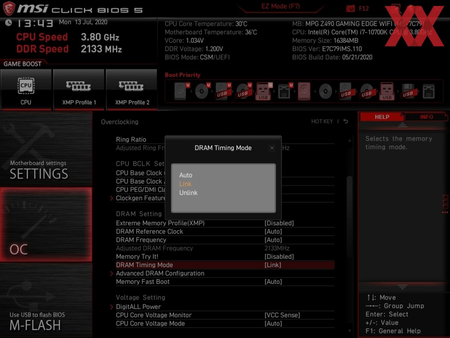Click the settings list scroll-down arrow
This screenshot has height=338, width=450.
(349, 331)
